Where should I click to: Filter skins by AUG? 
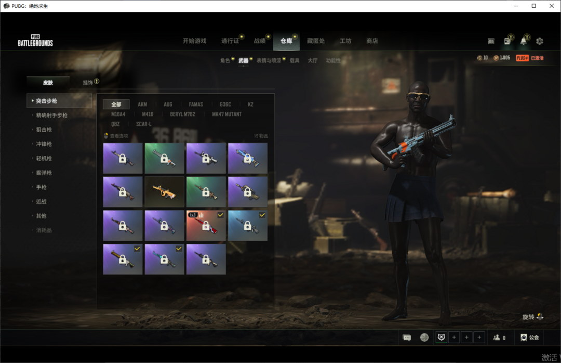[x=168, y=105]
